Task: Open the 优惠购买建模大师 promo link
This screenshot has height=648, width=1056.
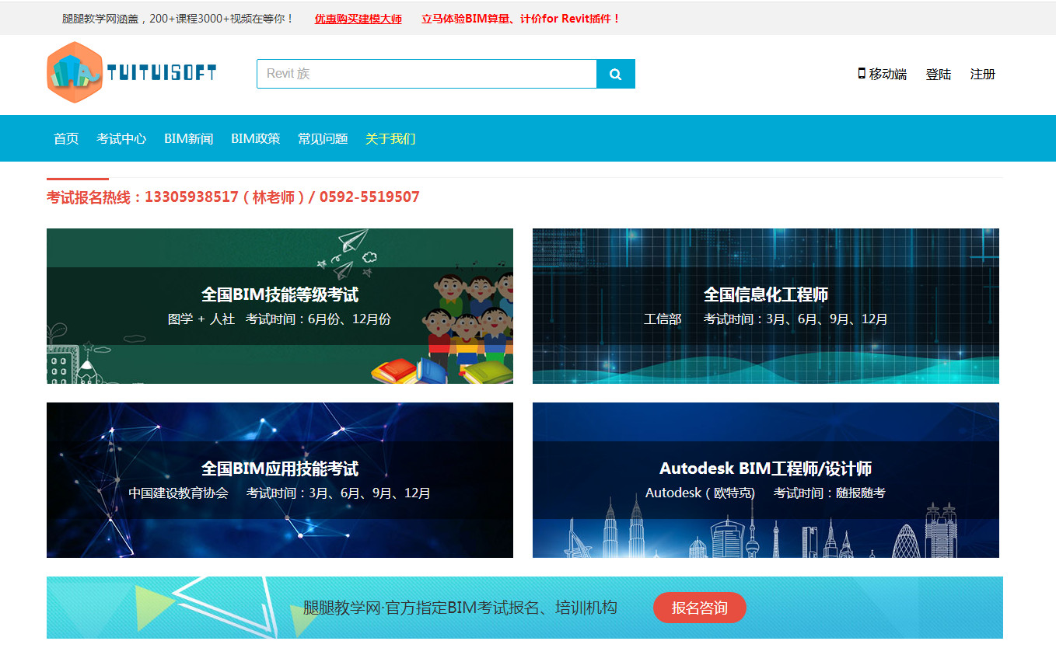Action: pos(358,19)
